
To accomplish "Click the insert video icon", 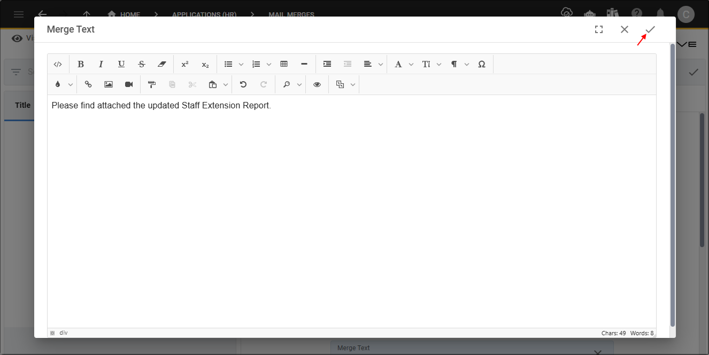I will [x=128, y=84].
